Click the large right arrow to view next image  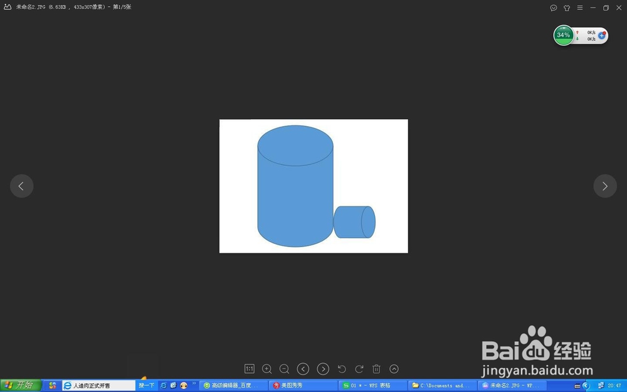point(605,186)
